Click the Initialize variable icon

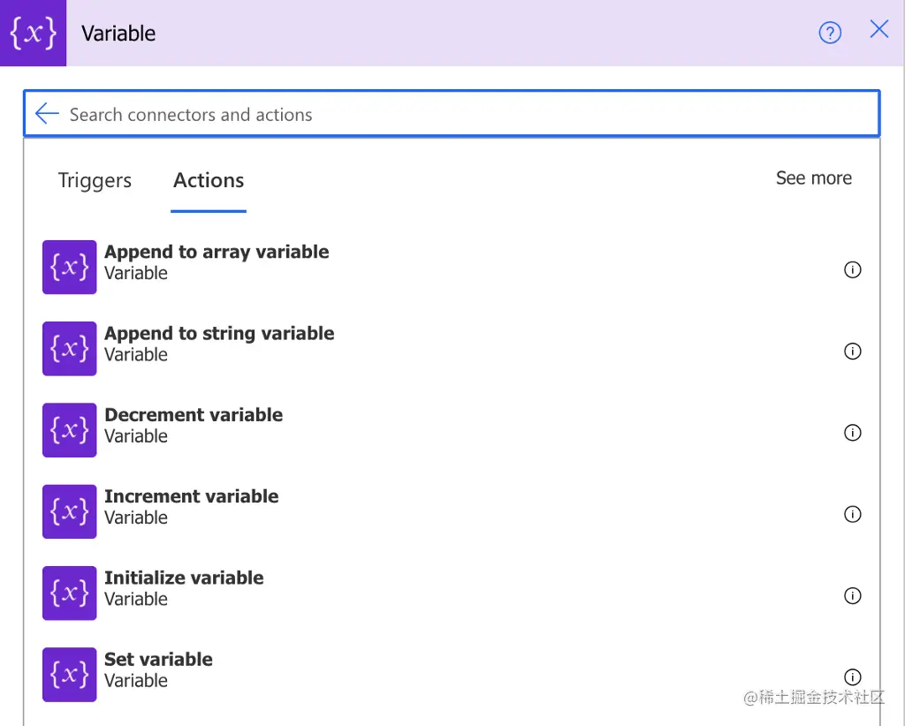point(69,593)
